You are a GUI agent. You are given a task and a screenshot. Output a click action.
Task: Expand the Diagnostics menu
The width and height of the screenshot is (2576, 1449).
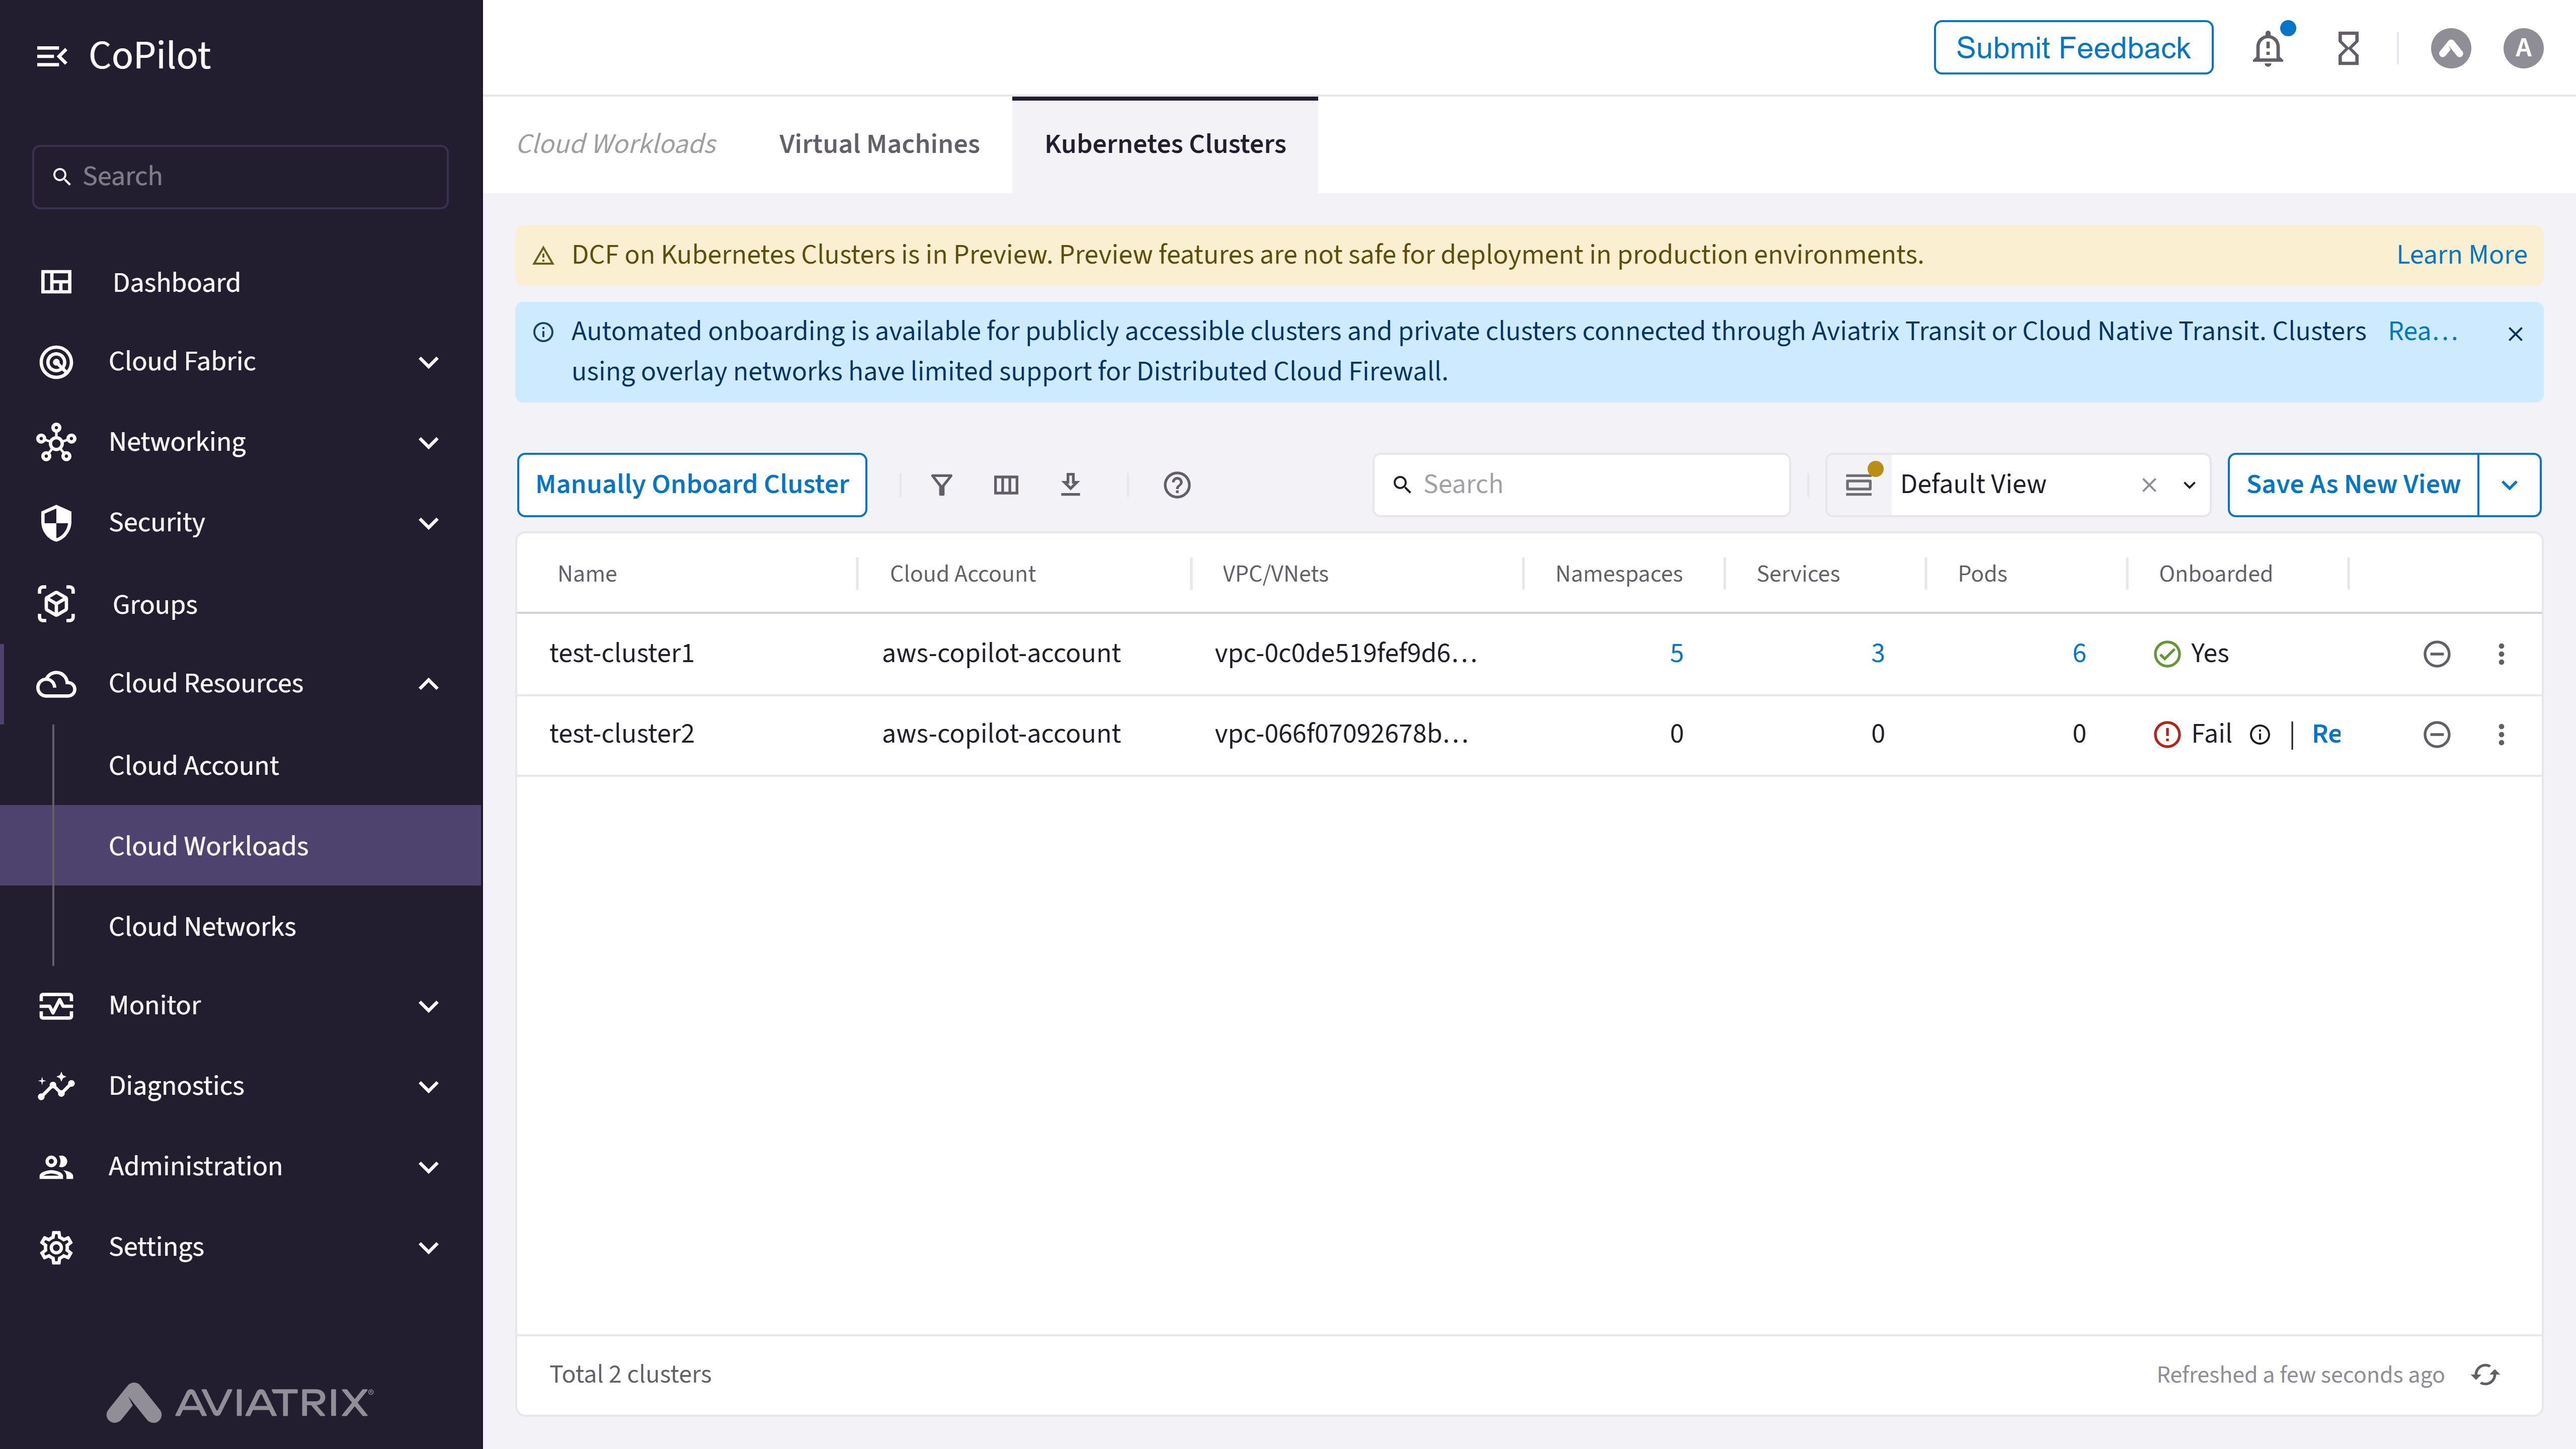(429, 1087)
